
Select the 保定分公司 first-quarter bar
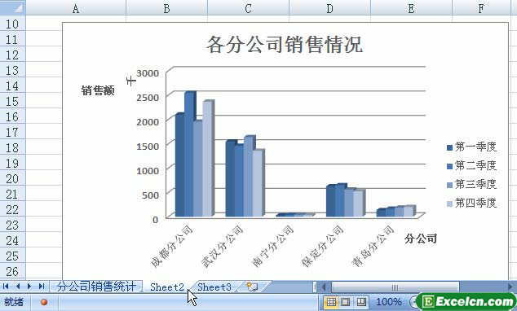pyautogui.click(x=331, y=201)
